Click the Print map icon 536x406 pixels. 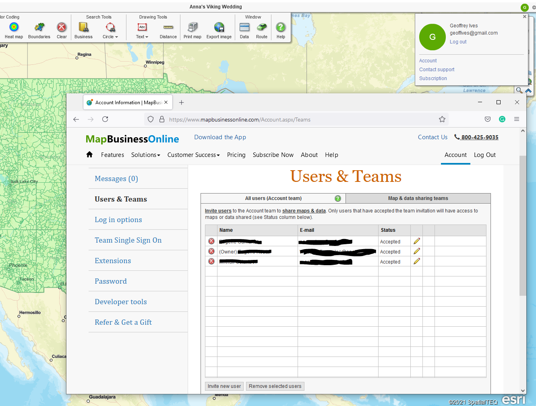(192, 31)
